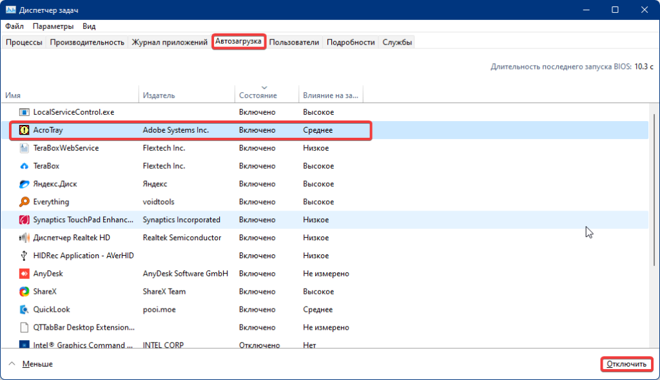Select the TeraBoxWebService name
Screen dimensions: 660x380
pyautogui.click(x=66, y=148)
